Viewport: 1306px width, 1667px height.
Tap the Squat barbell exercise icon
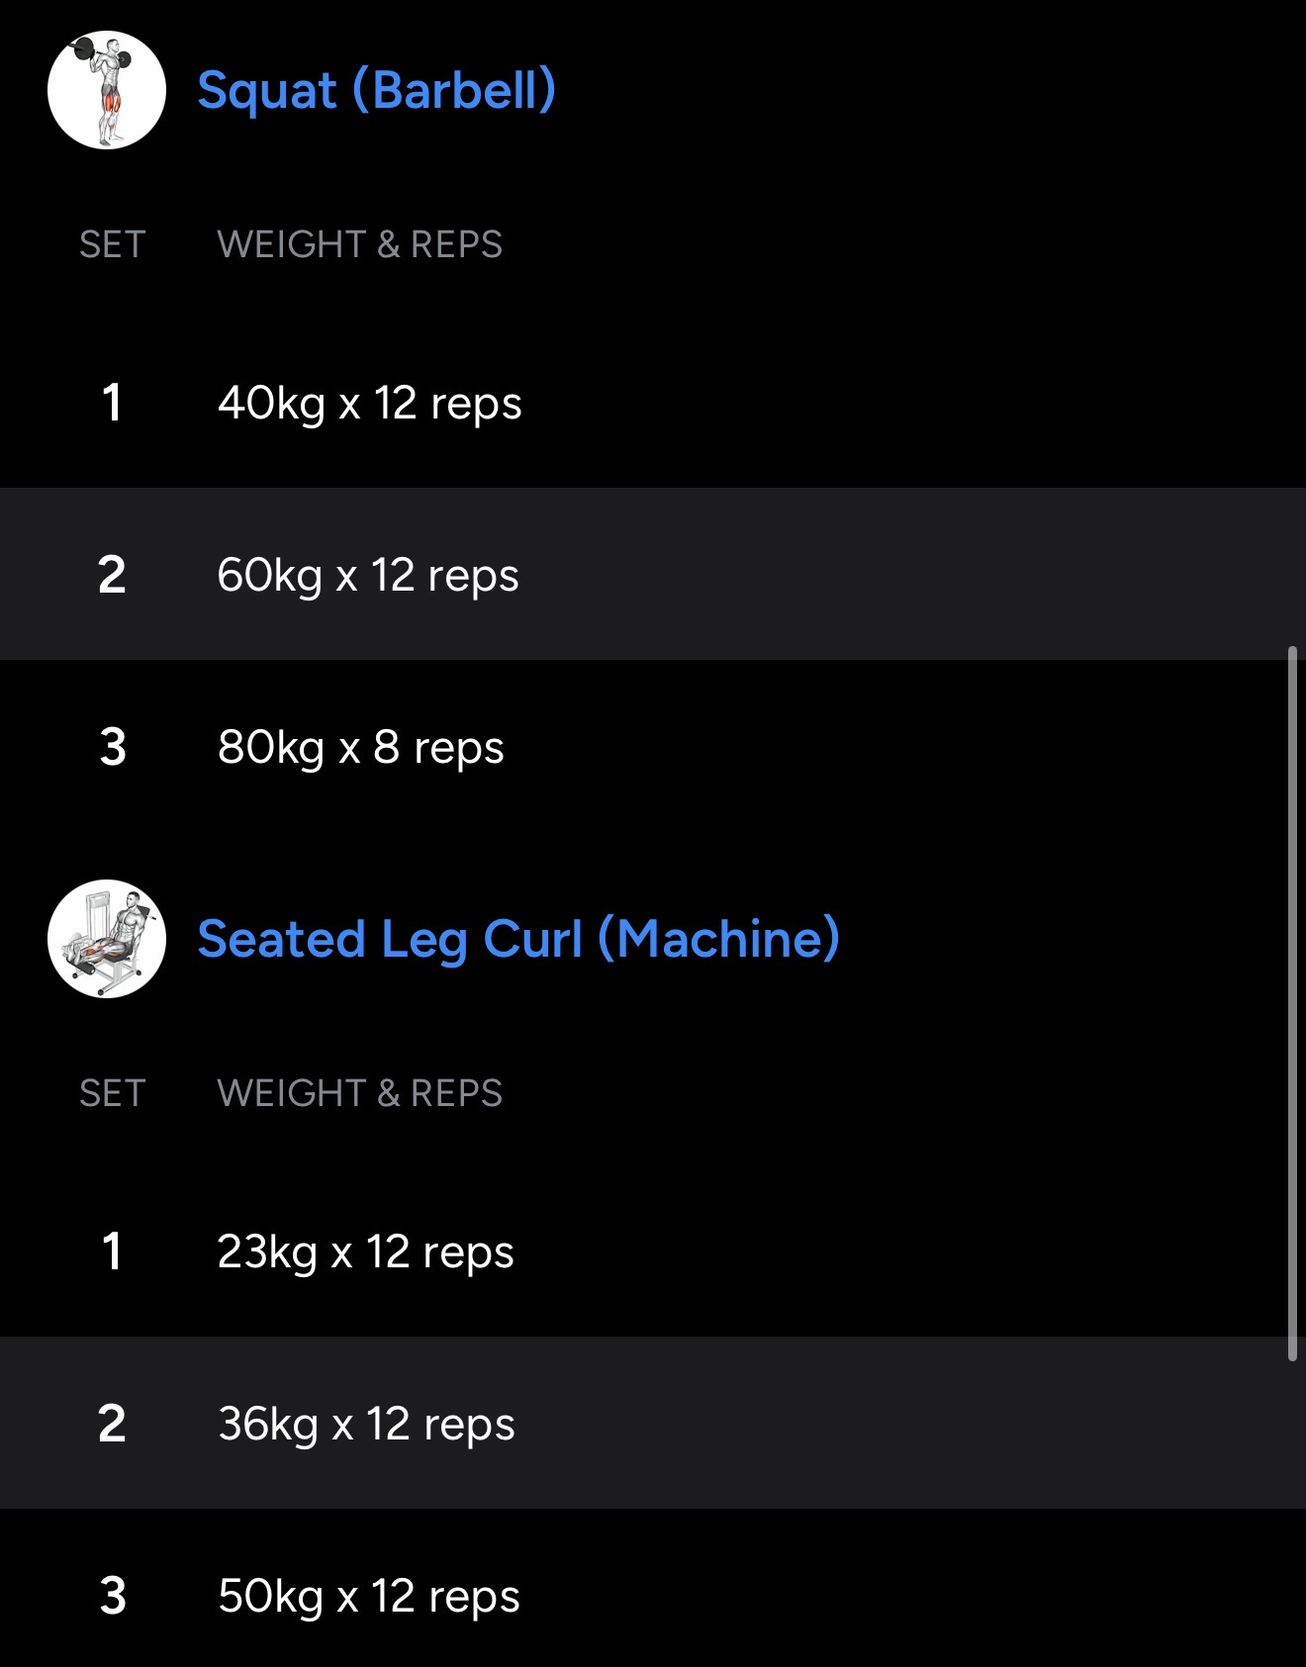pyautogui.click(x=107, y=90)
